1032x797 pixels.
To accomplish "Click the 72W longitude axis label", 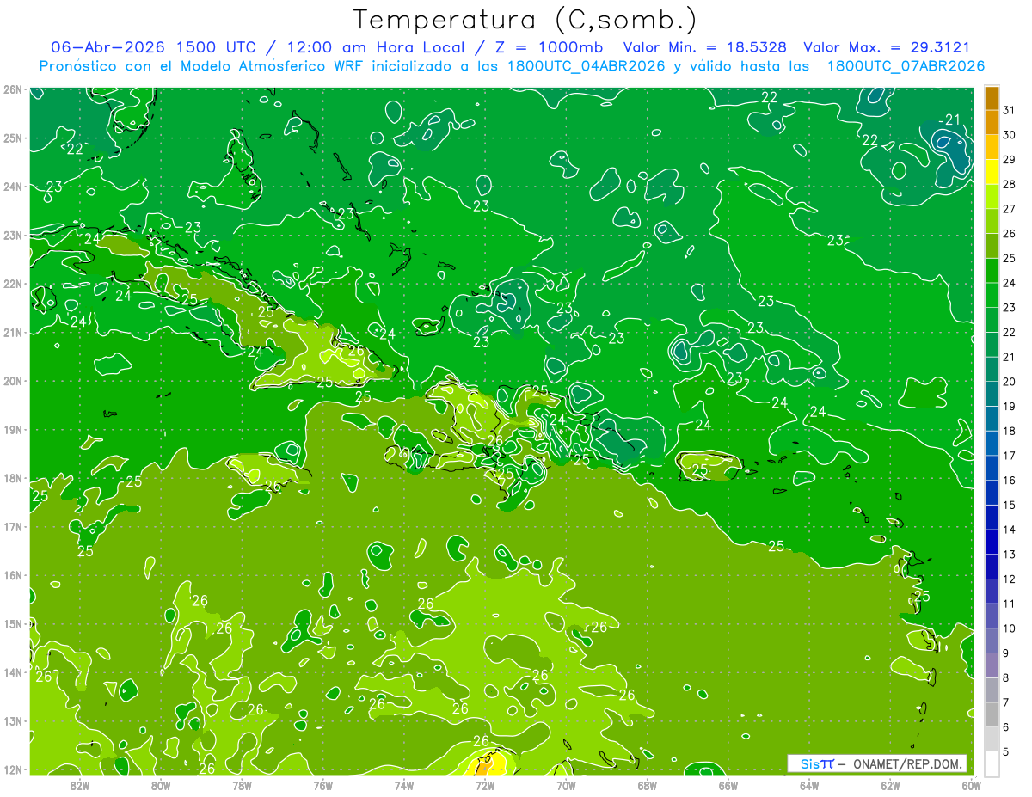I will coord(485,784).
